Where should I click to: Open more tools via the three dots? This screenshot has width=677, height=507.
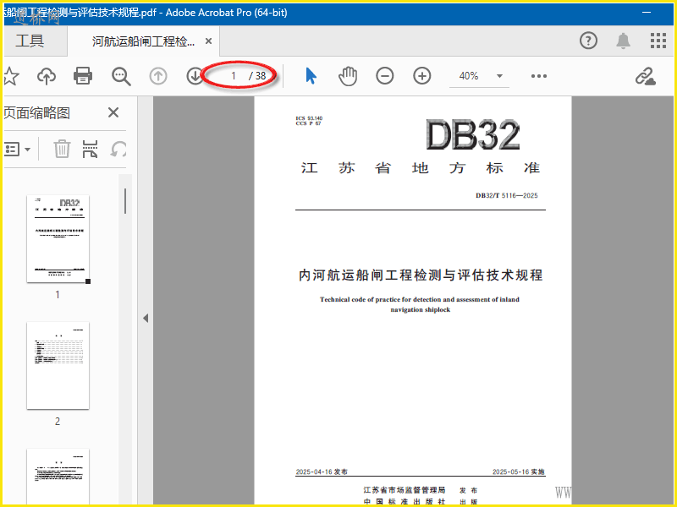click(x=539, y=76)
